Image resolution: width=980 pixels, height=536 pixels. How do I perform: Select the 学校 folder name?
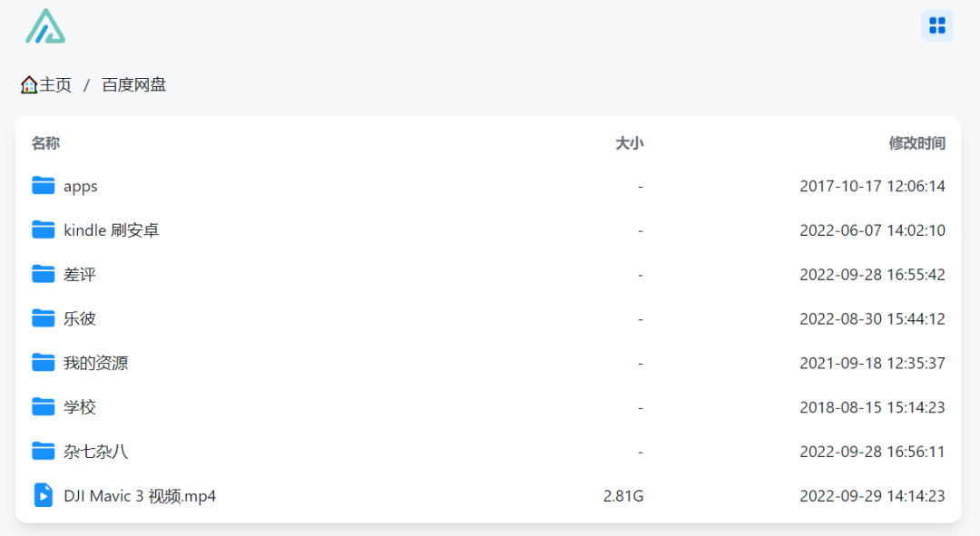pyautogui.click(x=80, y=407)
